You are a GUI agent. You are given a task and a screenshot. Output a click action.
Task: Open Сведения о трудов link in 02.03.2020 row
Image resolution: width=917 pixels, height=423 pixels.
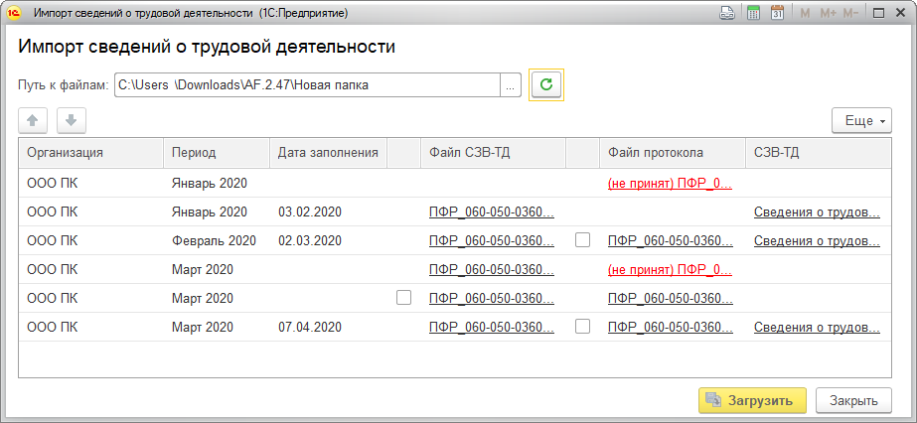[817, 240]
